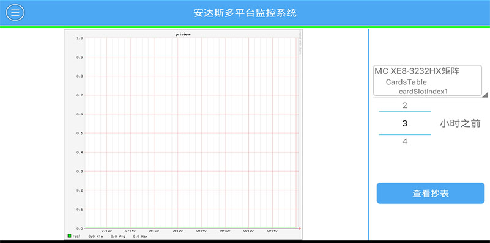Click the red arrow at the x-axis end

coord(299,228)
